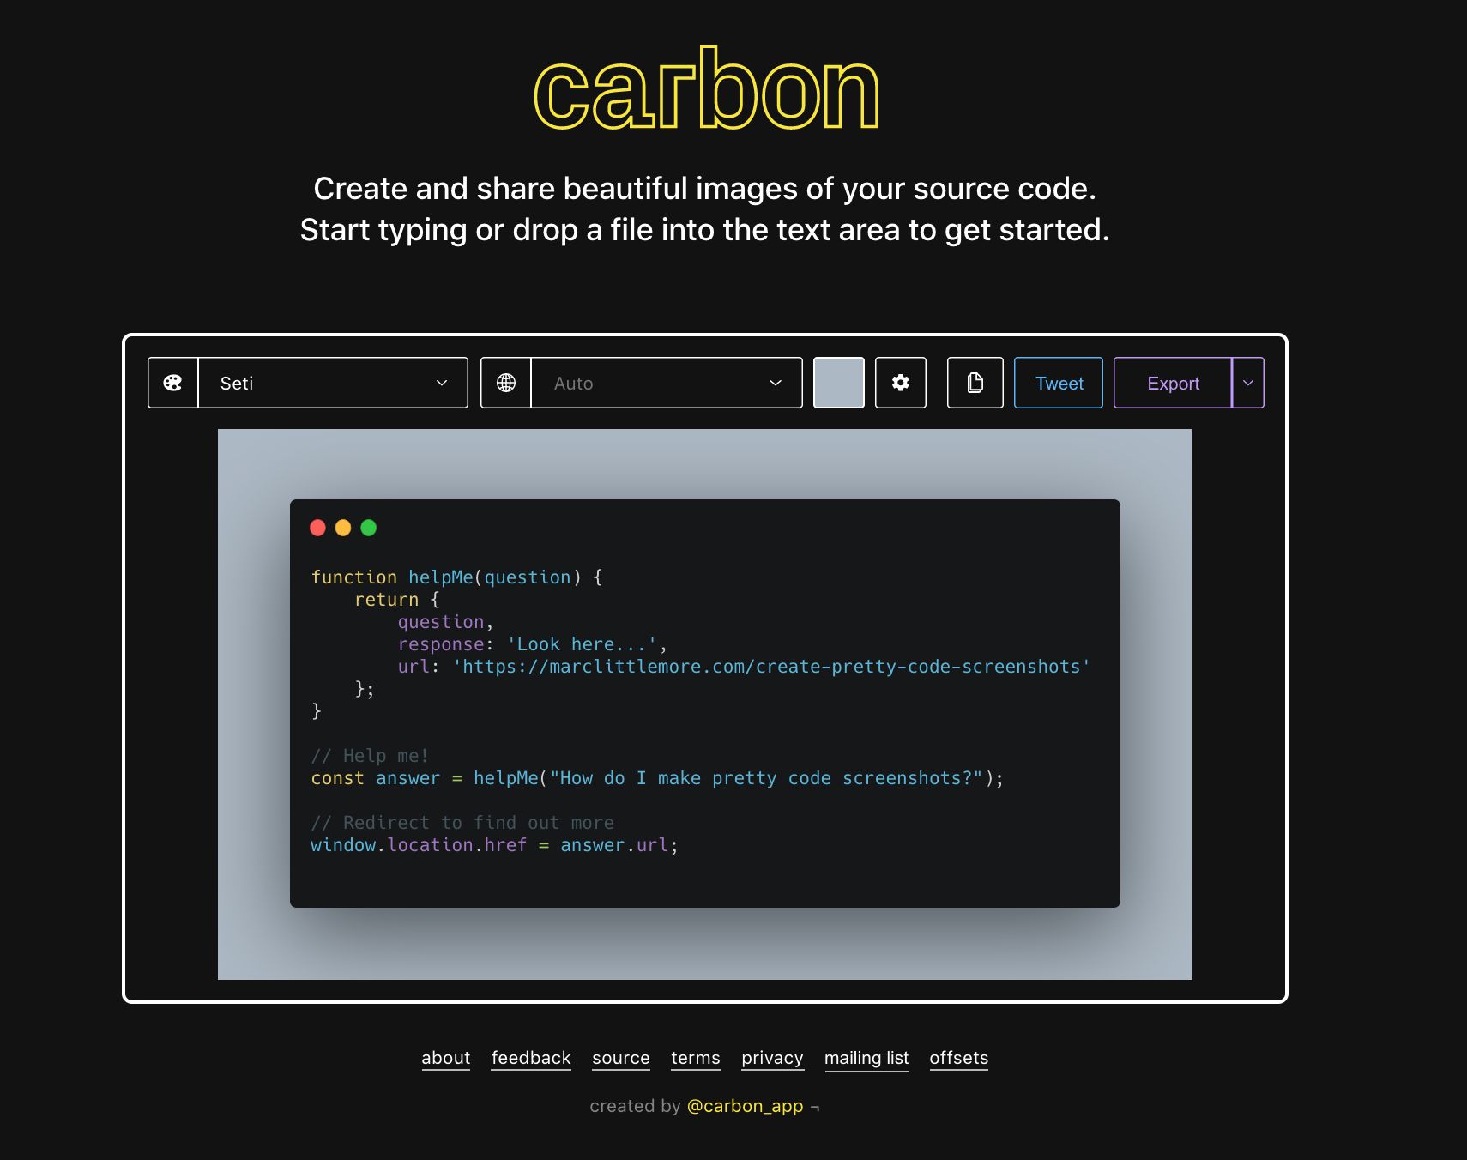The width and height of the screenshot is (1467, 1160).
Task: Open the theme palette icon
Action: tap(172, 383)
